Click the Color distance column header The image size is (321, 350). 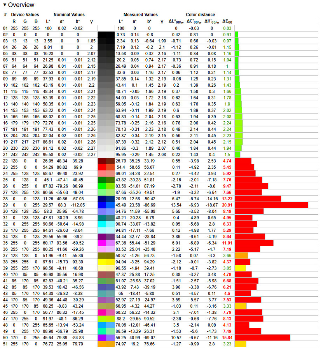point(200,14)
